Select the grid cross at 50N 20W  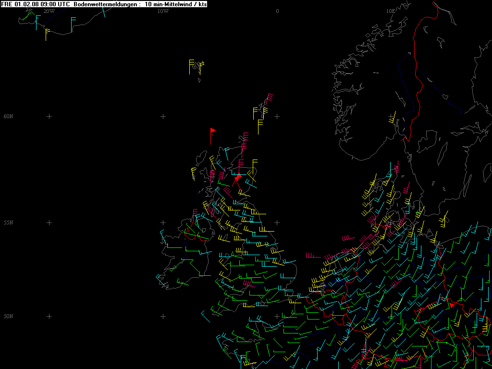49,316
